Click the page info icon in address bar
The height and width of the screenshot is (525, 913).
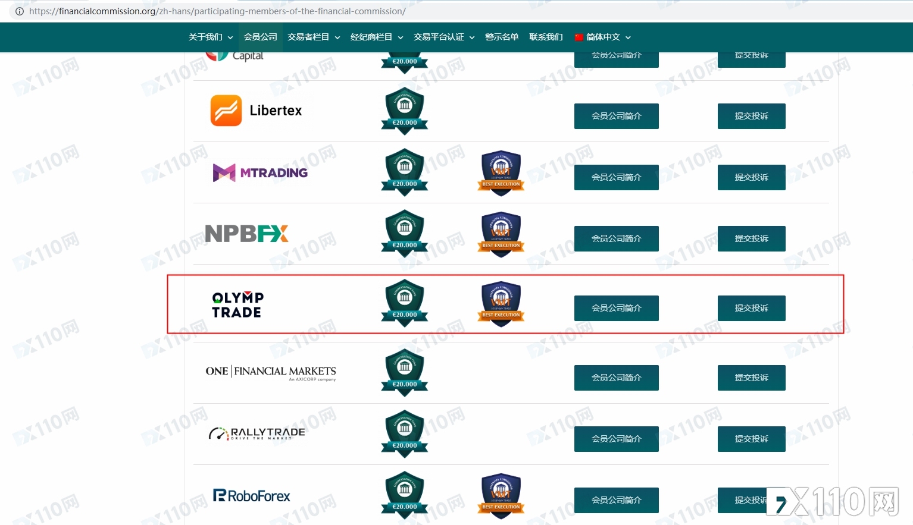click(x=20, y=11)
